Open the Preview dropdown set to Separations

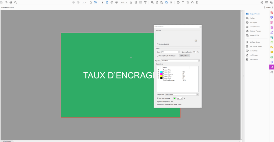181,61
